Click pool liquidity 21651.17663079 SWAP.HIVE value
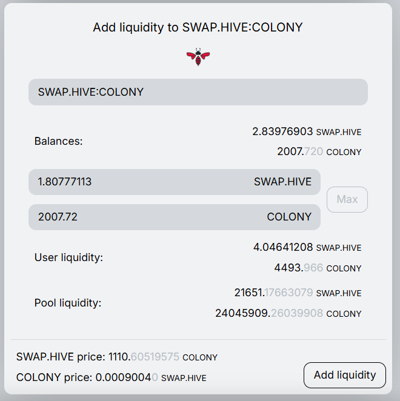Image resolution: width=400 pixels, height=401 pixels. click(x=298, y=293)
